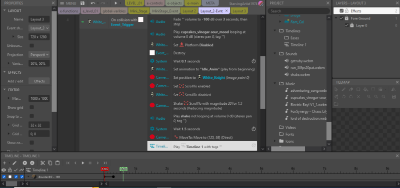
Task: Open the Projection dropdown
Action: 39,55
